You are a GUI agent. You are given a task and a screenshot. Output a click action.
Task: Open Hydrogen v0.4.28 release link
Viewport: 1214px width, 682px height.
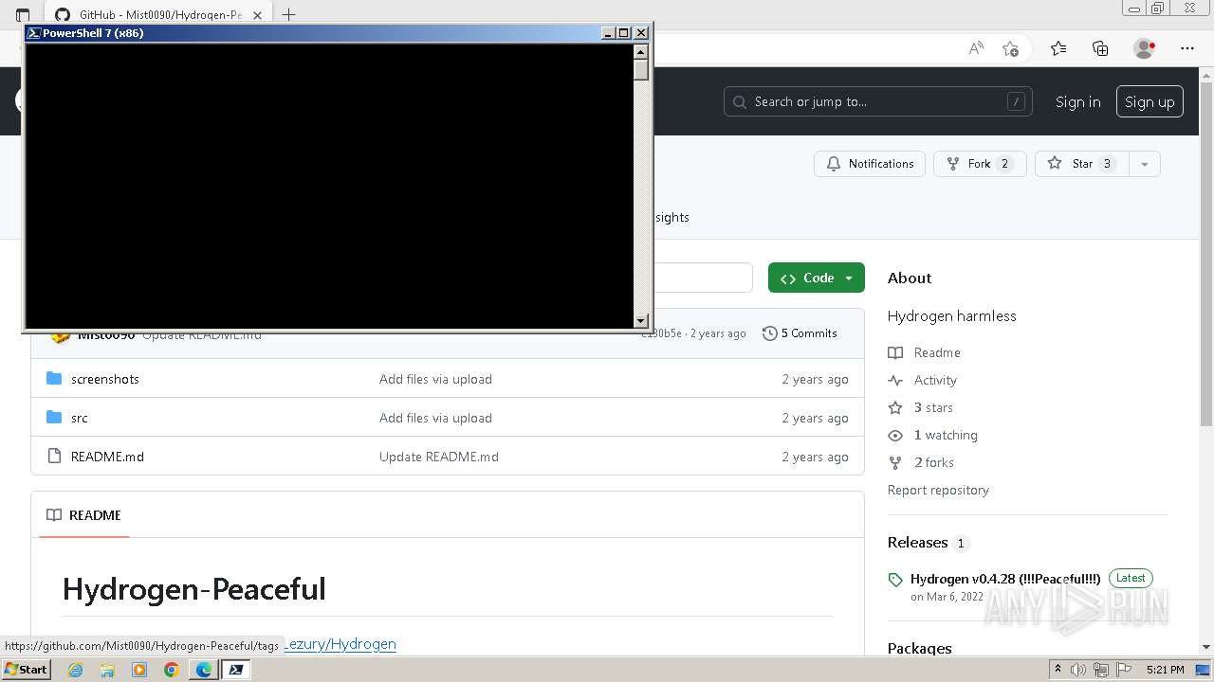coord(1005,579)
